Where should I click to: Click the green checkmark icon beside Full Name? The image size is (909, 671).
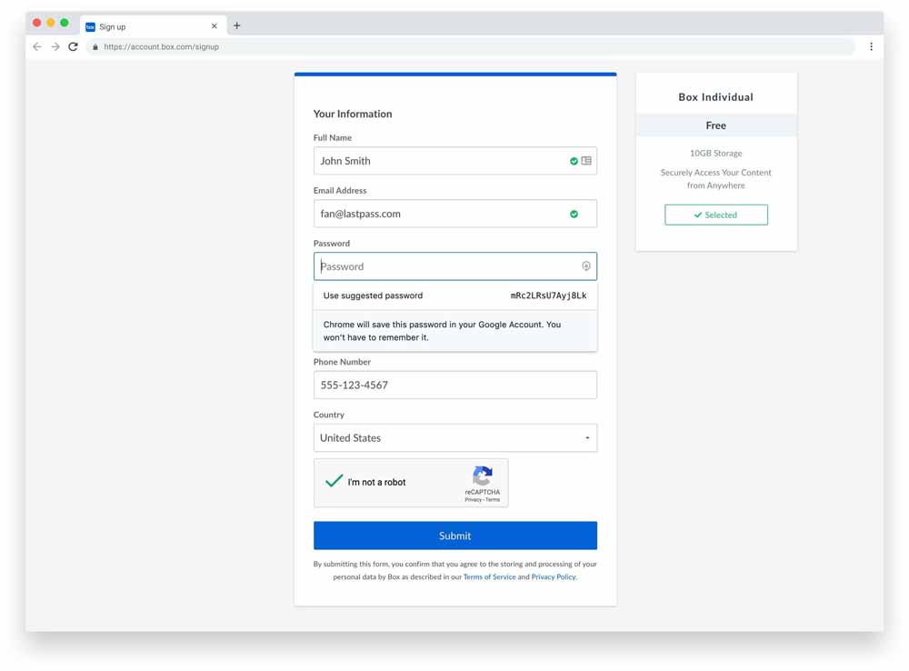(574, 161)
